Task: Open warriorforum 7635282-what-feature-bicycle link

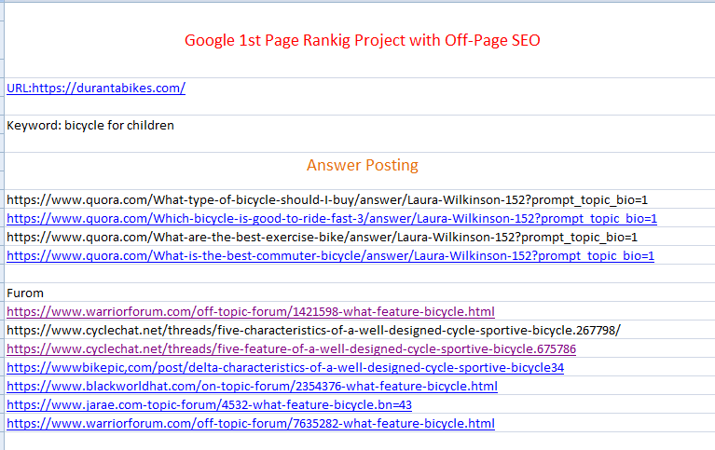Action: [x=251, y=424]
